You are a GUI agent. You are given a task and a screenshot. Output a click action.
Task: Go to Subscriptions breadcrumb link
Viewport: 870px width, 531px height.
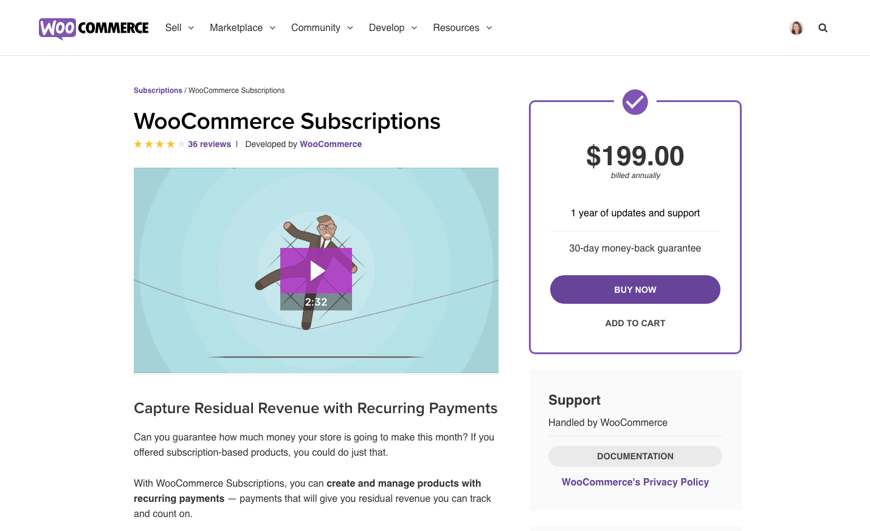click(158, 91)
